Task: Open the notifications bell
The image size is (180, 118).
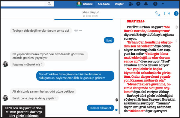Action: tap(146, 4)
